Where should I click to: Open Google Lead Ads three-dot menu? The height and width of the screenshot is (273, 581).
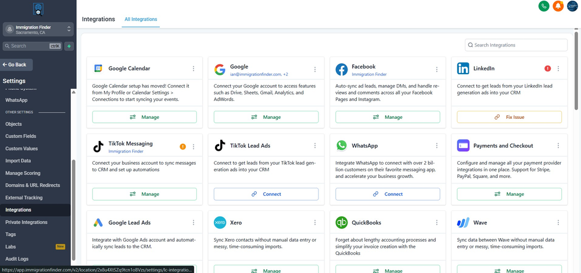tap(193, 223)
